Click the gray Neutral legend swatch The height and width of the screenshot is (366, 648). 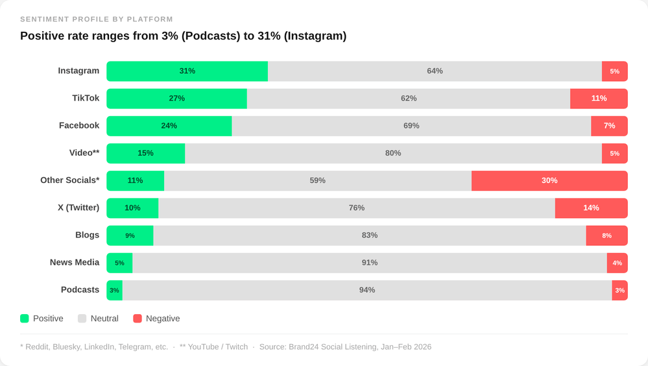82,319
